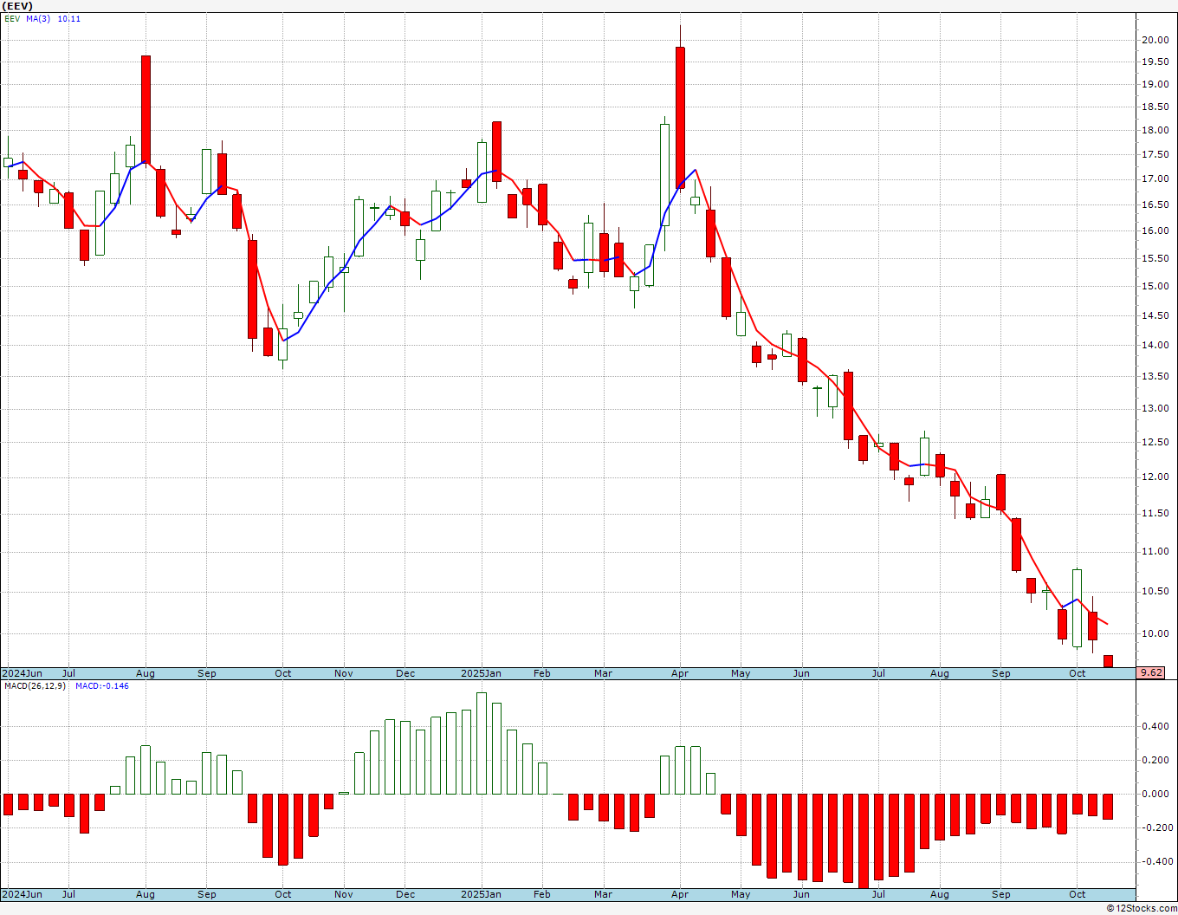The image size is (1178, 915).
Task: Click Nov on the price chart date axis
Action: tap(344, 673)
